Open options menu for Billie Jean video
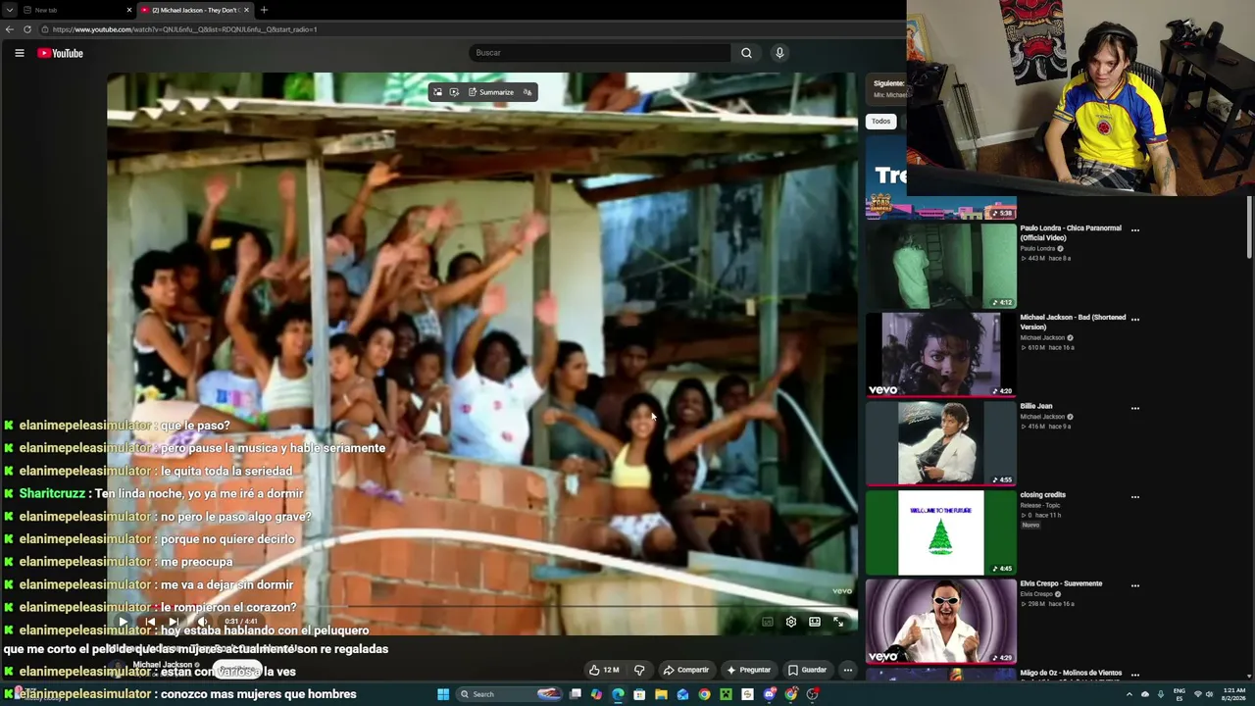 click(1135, 408)
